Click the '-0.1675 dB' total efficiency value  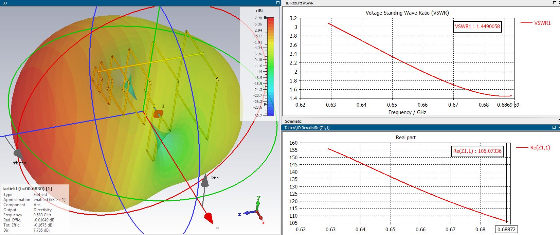coord(43,225)
